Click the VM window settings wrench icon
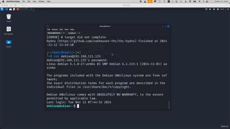 click(23, 5)
